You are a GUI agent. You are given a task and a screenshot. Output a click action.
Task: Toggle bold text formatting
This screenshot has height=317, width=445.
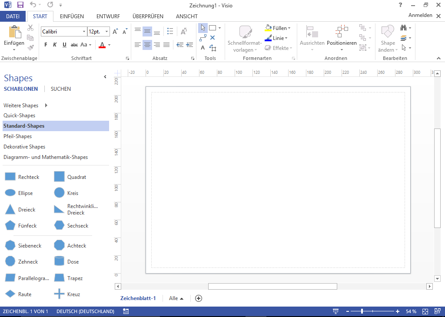[x=46, y=45]
